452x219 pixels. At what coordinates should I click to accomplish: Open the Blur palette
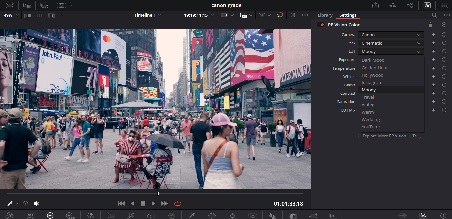(x=272, y=216)
